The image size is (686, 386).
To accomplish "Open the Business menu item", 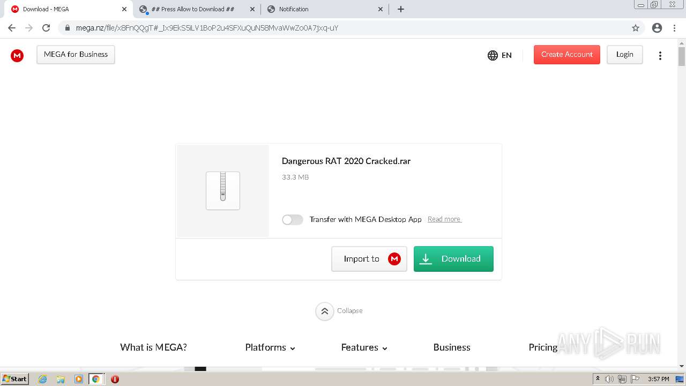I will click(452, 347).
